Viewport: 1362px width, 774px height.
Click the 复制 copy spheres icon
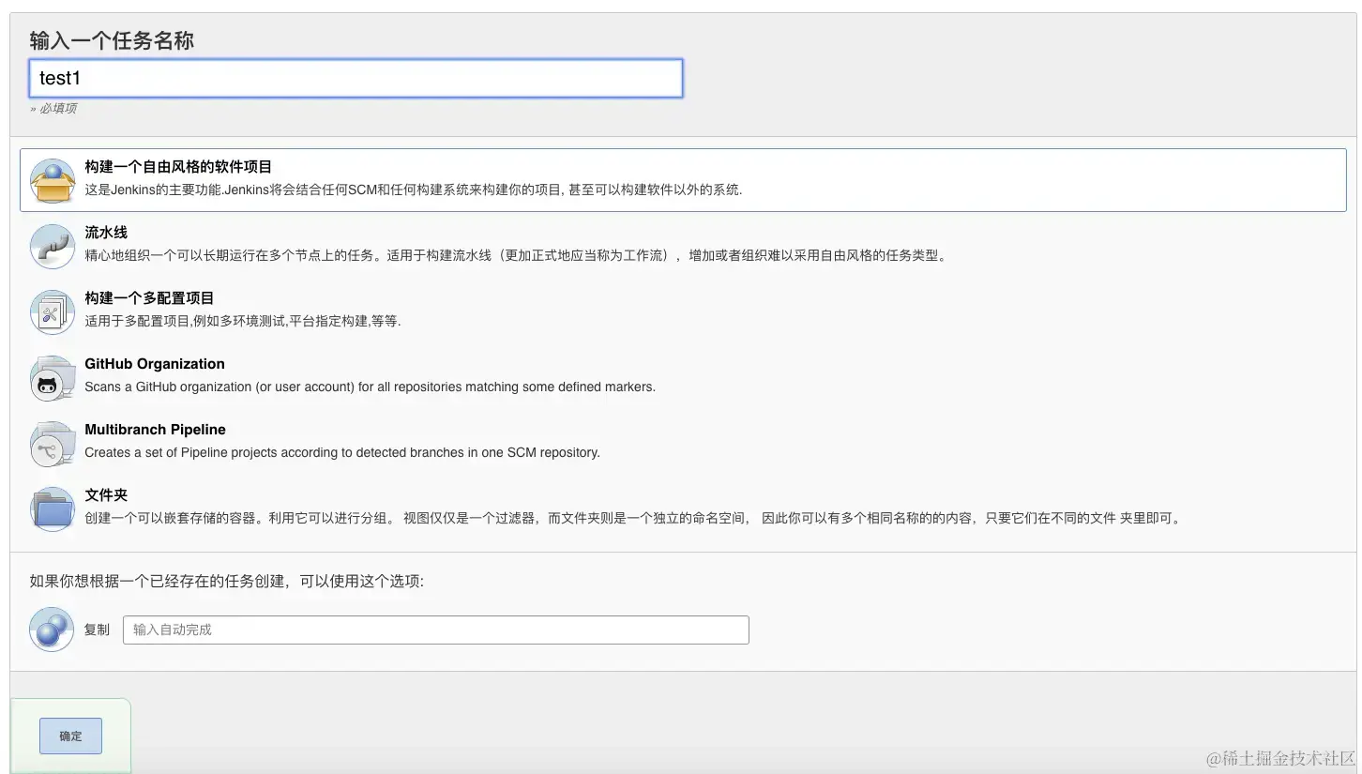[52, 629]
